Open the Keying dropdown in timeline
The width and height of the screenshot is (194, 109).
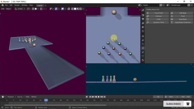(x=21, y=97)
